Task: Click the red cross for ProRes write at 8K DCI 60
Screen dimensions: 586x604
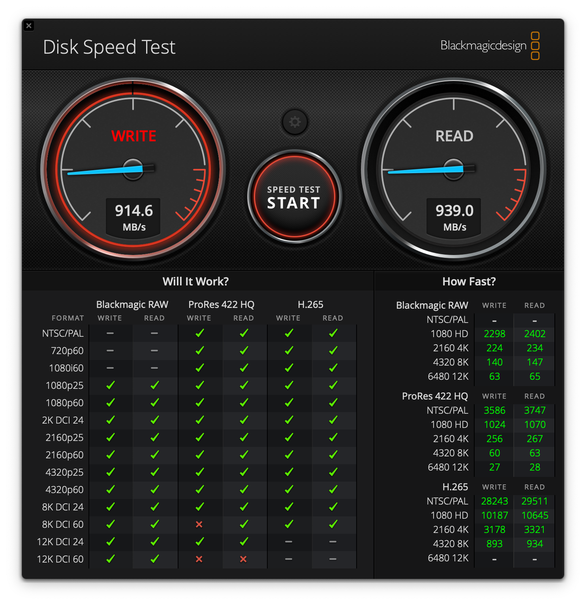Action: point(199,524)
